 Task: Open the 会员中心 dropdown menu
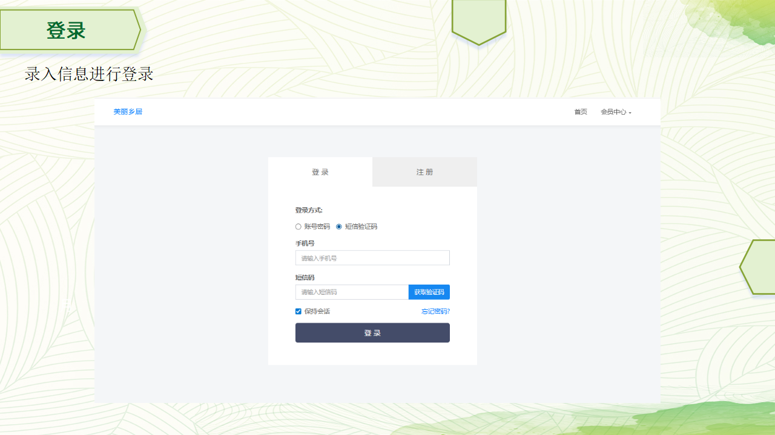(x=615, y=112)
